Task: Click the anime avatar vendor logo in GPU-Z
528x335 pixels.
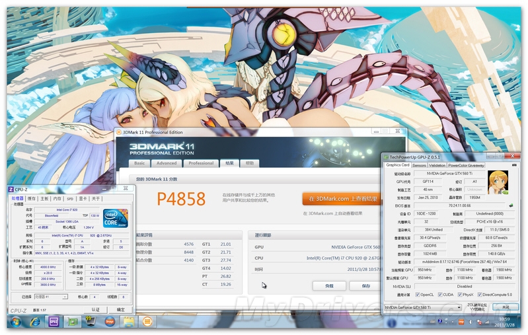Action: (498, 182)
